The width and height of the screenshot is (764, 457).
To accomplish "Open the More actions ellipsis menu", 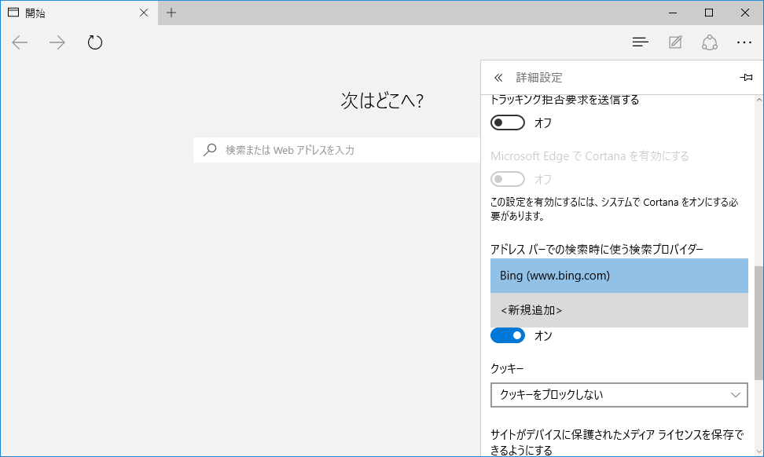I will click(x=744, y=42).
